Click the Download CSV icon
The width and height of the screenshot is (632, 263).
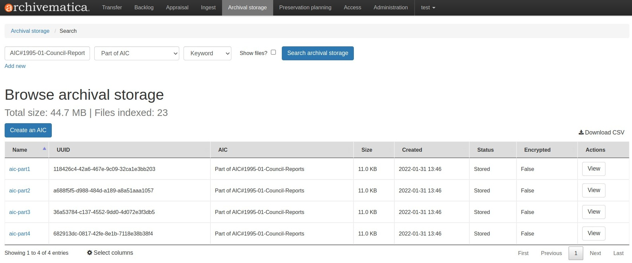point(581,132)
